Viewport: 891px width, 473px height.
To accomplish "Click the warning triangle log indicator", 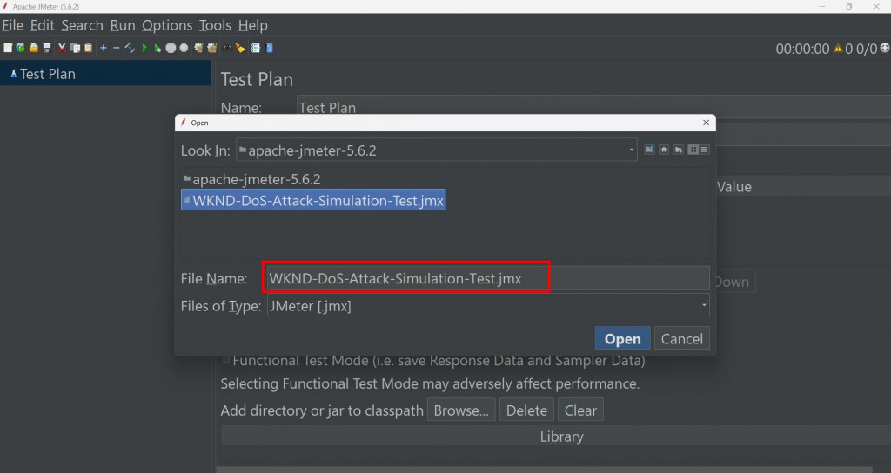I will tap(838, 49).
